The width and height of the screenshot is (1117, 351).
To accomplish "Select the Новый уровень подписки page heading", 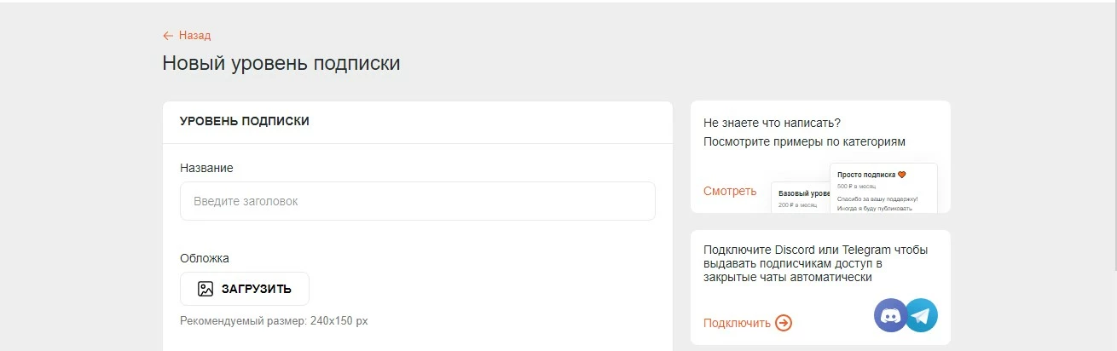I will click(281, 63).
